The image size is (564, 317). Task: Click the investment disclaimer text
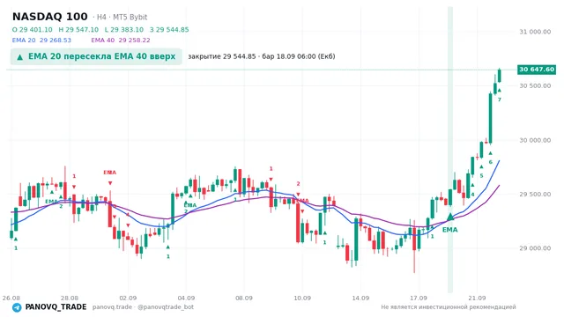click(x=449, y=307)
